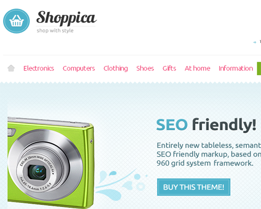Open the At home menu
This screenshot has width=261, height=209.
pyautogui.click(x=197, y=68)
